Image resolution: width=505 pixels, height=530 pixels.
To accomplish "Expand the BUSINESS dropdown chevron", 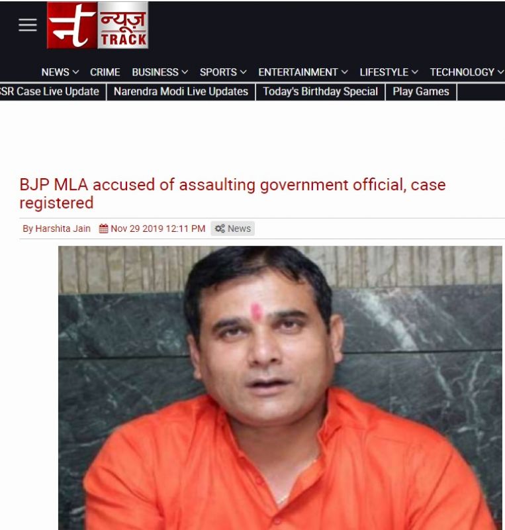I will point(185,72).
